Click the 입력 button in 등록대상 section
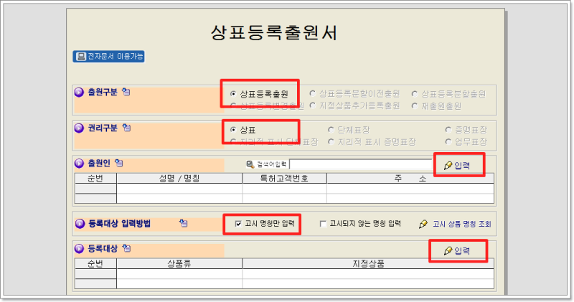Viewport: 574px width, 302px height. point(457,251)
